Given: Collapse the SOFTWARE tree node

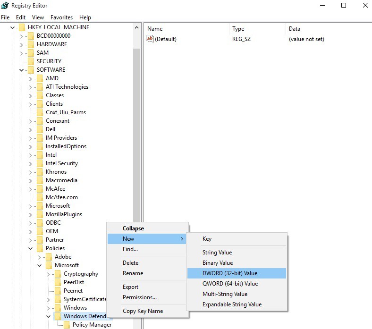Looking at the screenshot, I should pos(21,70).
